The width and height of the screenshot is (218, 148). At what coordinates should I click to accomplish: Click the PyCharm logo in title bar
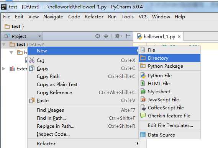[3, 7]
